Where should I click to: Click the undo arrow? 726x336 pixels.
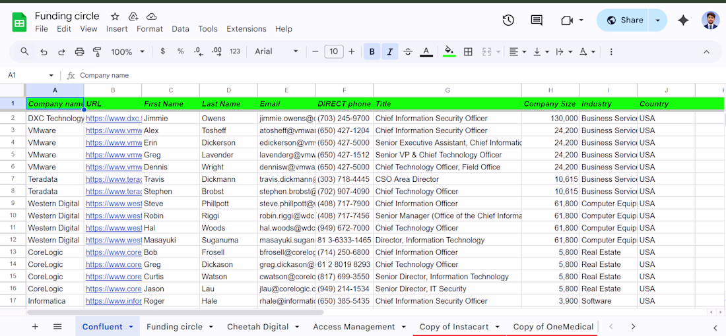[44, 51]
